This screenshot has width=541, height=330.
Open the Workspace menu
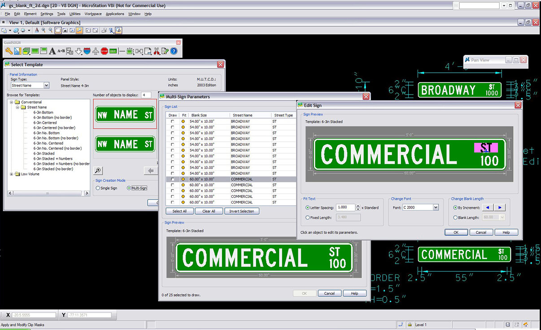coord(93,14)
